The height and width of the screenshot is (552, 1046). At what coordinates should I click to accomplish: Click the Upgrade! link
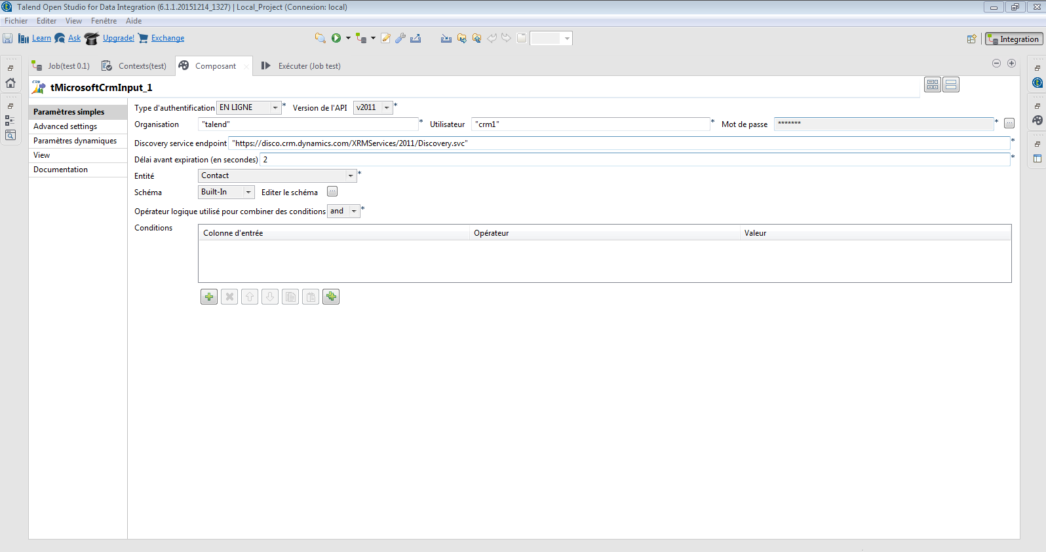(x=118, y=38)
